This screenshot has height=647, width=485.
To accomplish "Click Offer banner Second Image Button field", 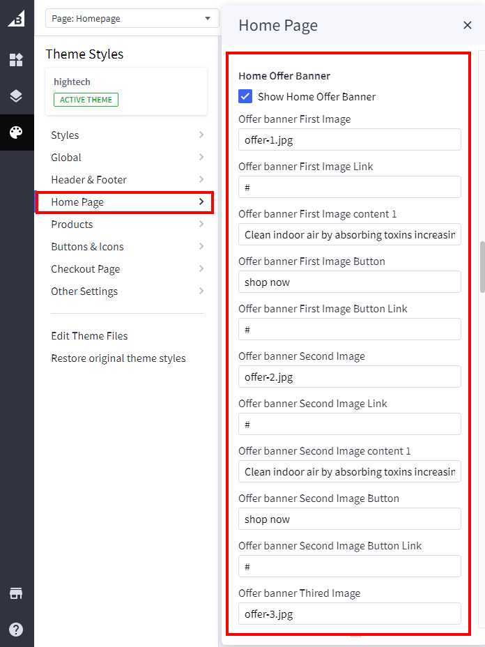I will click(x=349, y=519).
